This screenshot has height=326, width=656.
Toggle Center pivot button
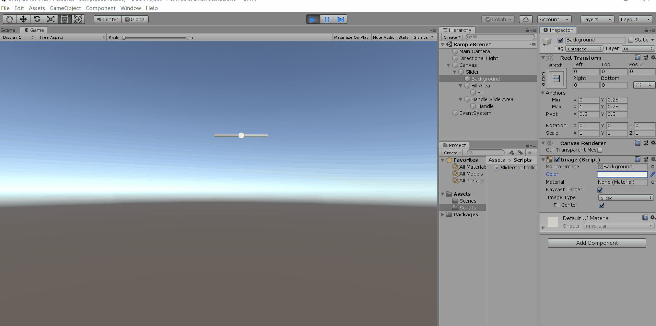107,20
